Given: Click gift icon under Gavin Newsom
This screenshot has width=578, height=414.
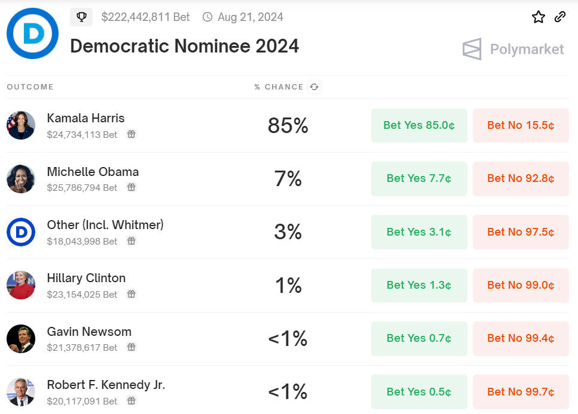Looking at the screenshot, I should pyautogui.click(x=131, y=347).
